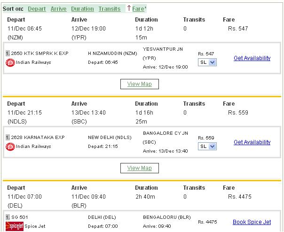The height and width of the screenshot is (232, 284).
Task: Click the number 1 badge beside 2650 KTK SMPRK
Action: pos(7,54)
